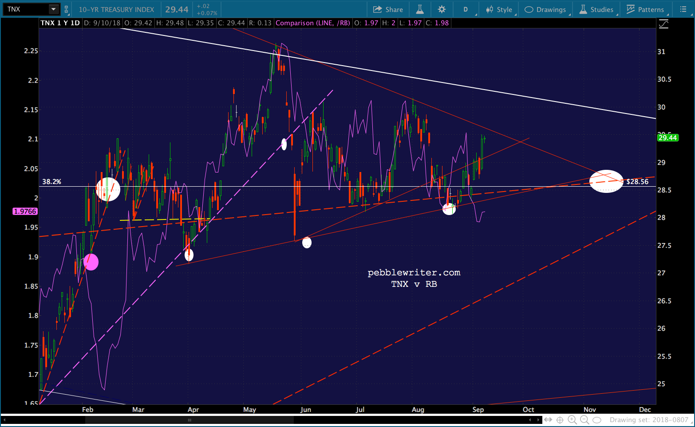The height and width of the screenshot is (427, 695).
Task: Click the 29.44 last price in the header
Action: coord(177,9)
